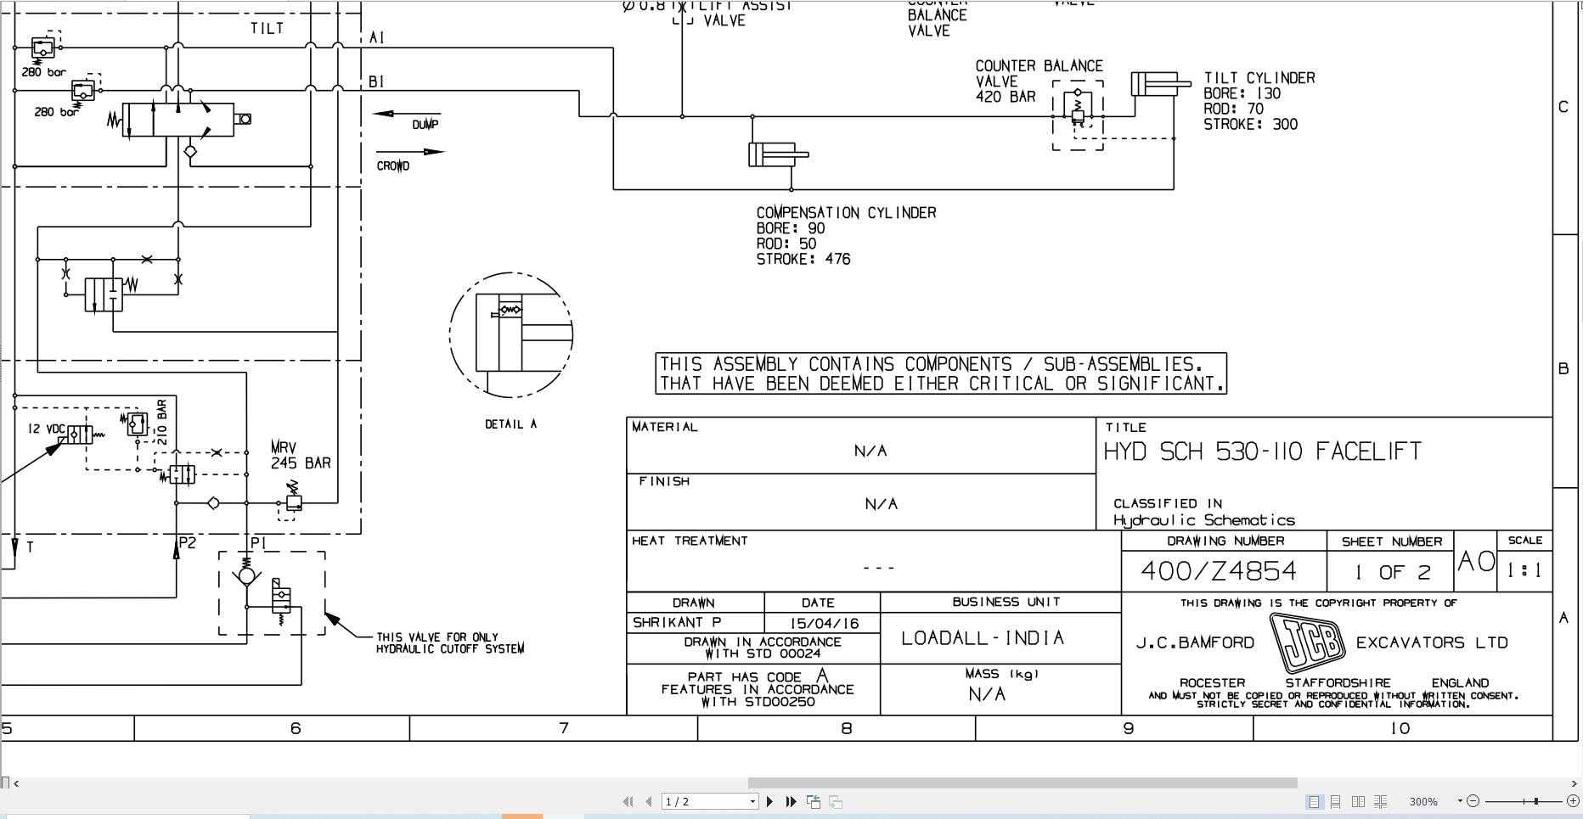
Task: Click the 300% zoom value
Action: pyautogui.click(x=1423, y=801)
